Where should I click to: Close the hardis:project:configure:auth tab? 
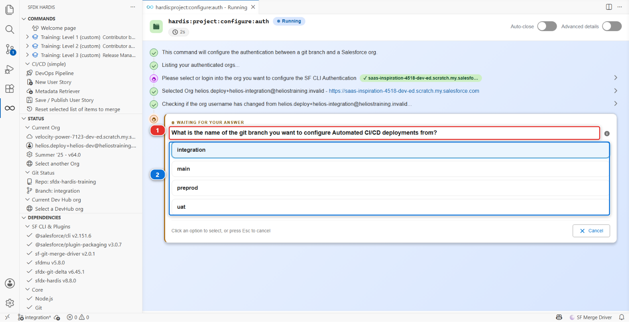tap(253, 7)
